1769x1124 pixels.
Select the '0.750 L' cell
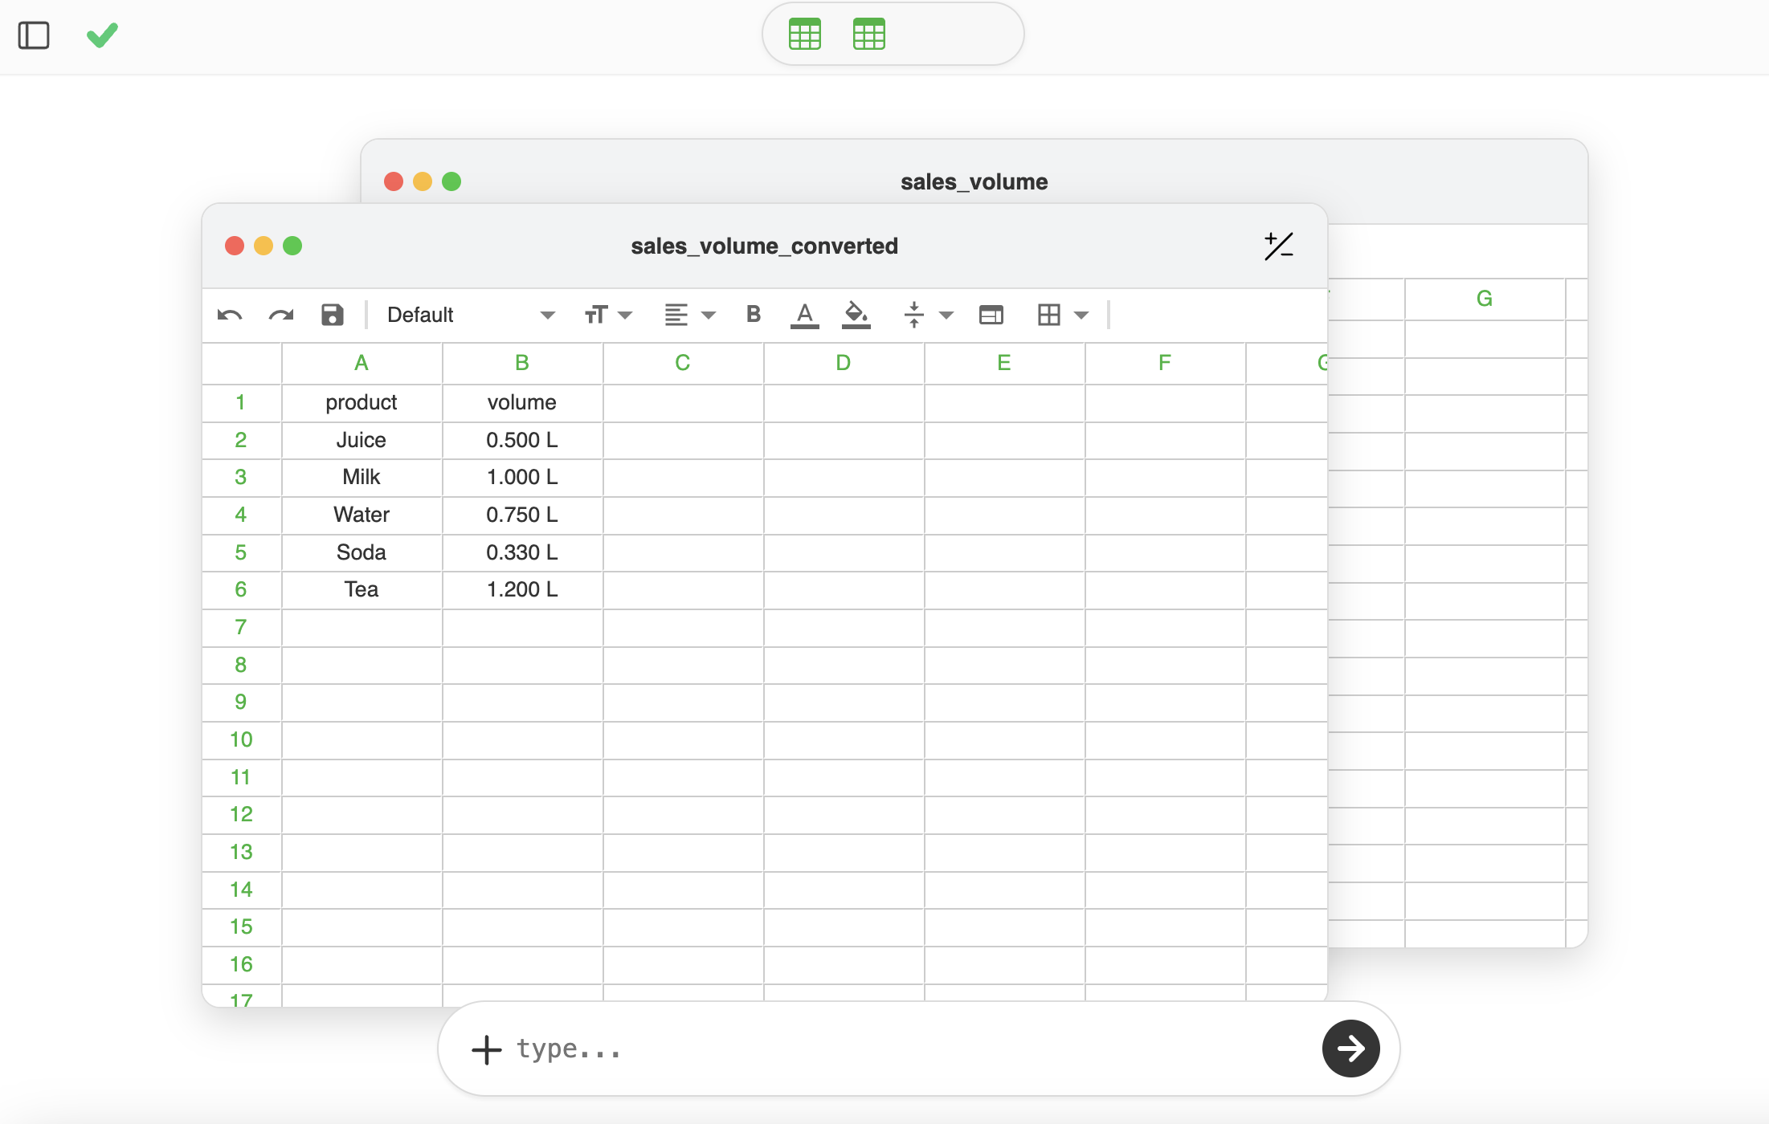click(x=522, y=515)
